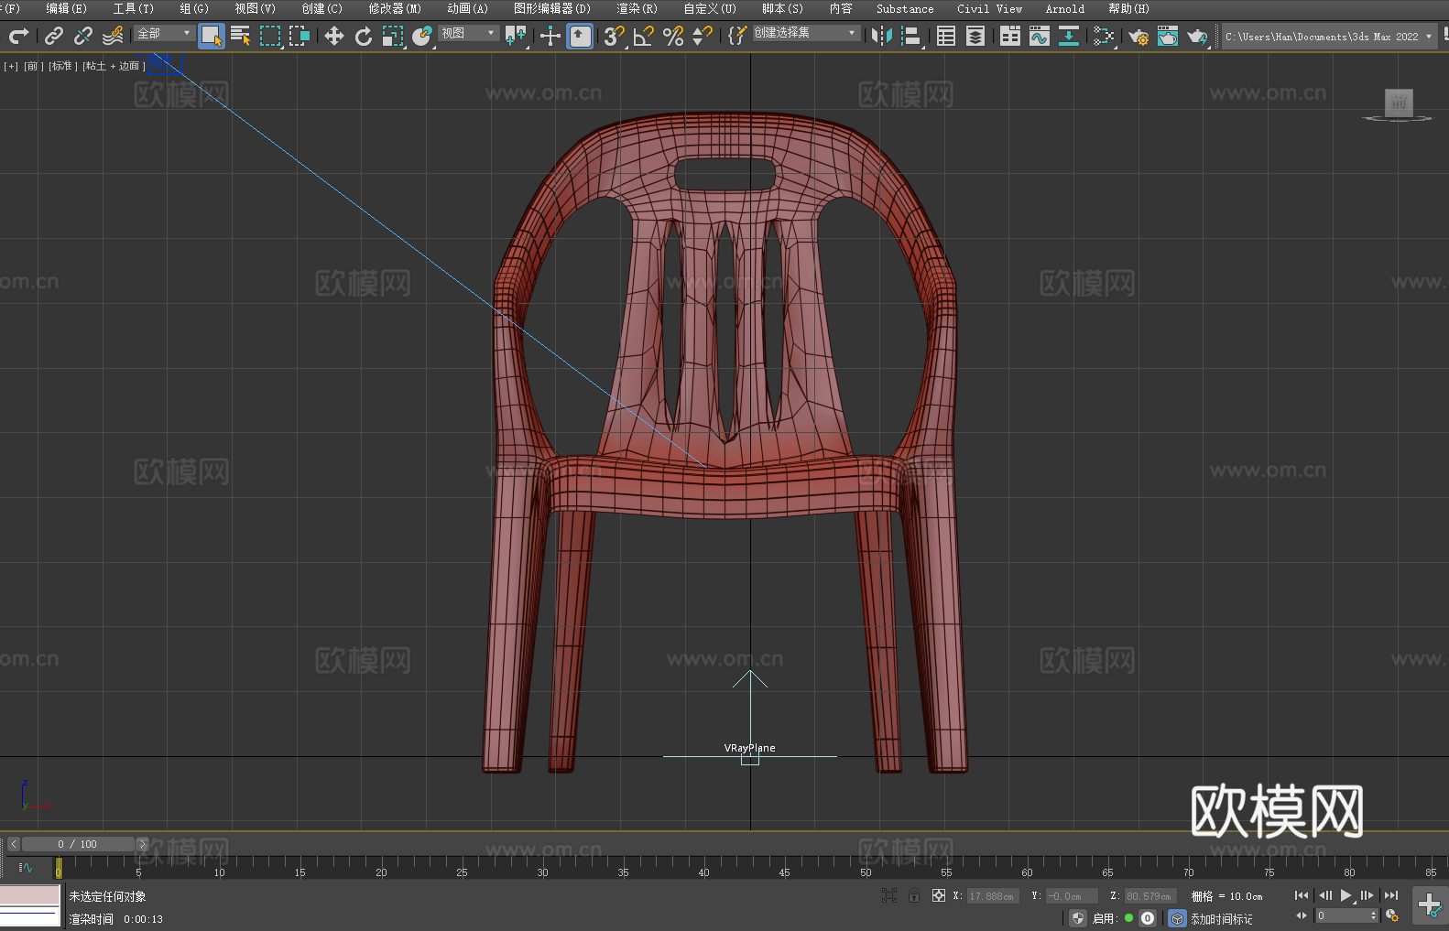Activate Select and Scale tool
Screen dimensions: 1449x931
393,36
